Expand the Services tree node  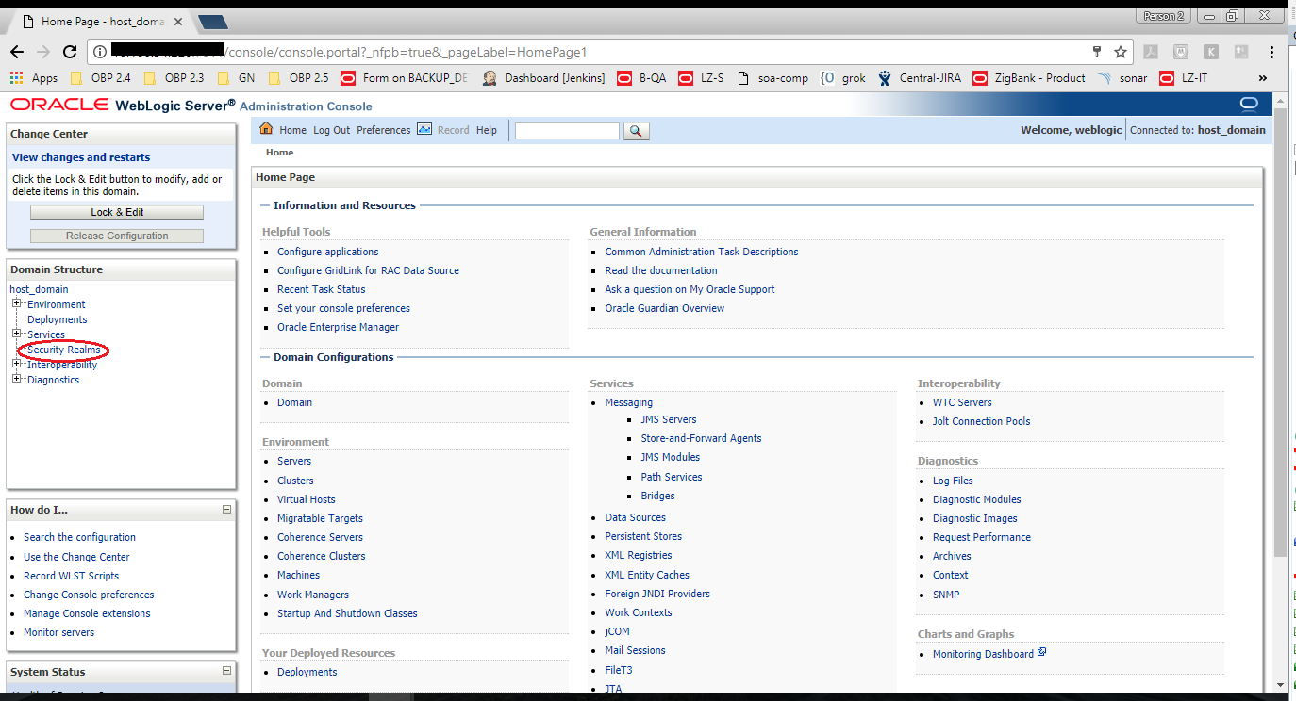[x=17, y=334]
